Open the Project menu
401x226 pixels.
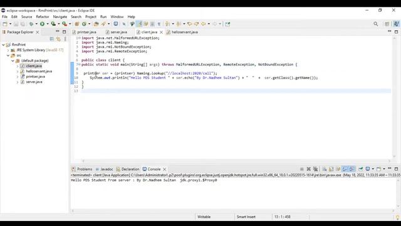coord(91,17)
